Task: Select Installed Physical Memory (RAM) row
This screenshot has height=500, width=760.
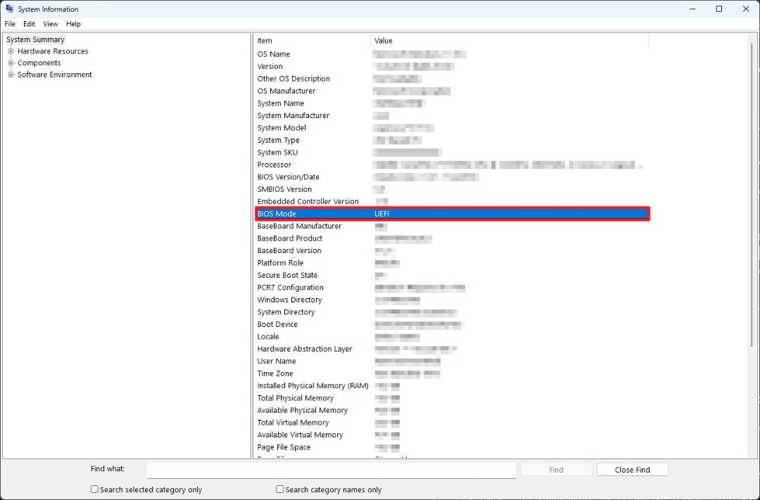Action: click(452, 385)
